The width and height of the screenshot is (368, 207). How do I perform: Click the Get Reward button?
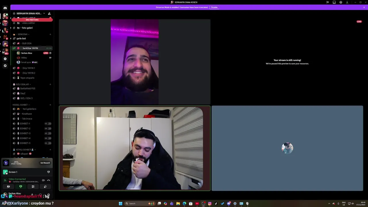(x=45, y=163)
